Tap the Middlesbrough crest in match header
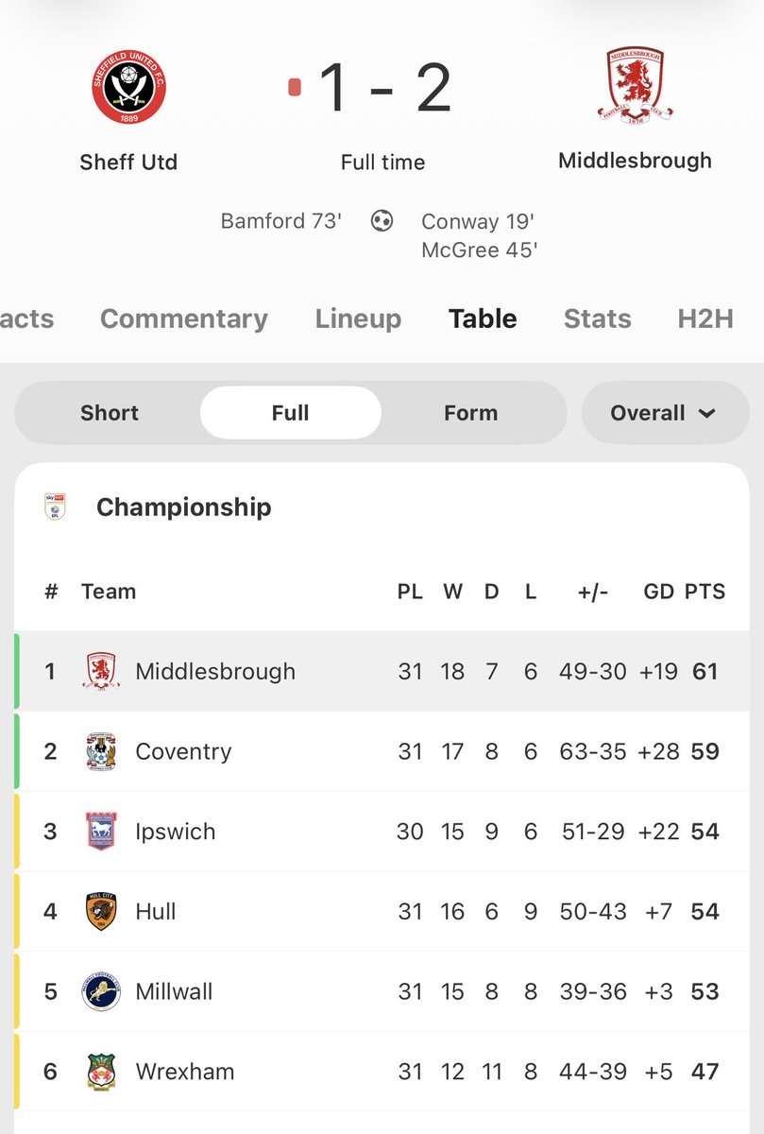This screenshot has height=1134, width=764. 635,85
